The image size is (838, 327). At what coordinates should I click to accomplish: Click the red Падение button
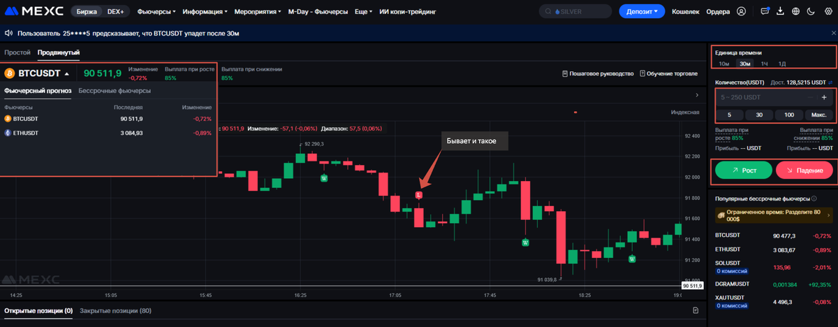(x=804, y=170)
